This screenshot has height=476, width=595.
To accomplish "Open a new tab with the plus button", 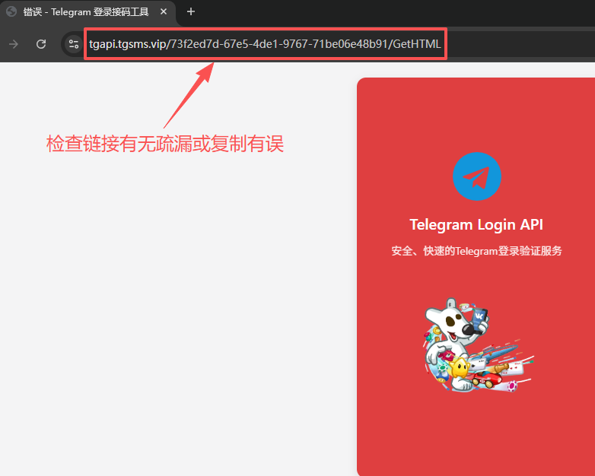I will coord(191,11).
